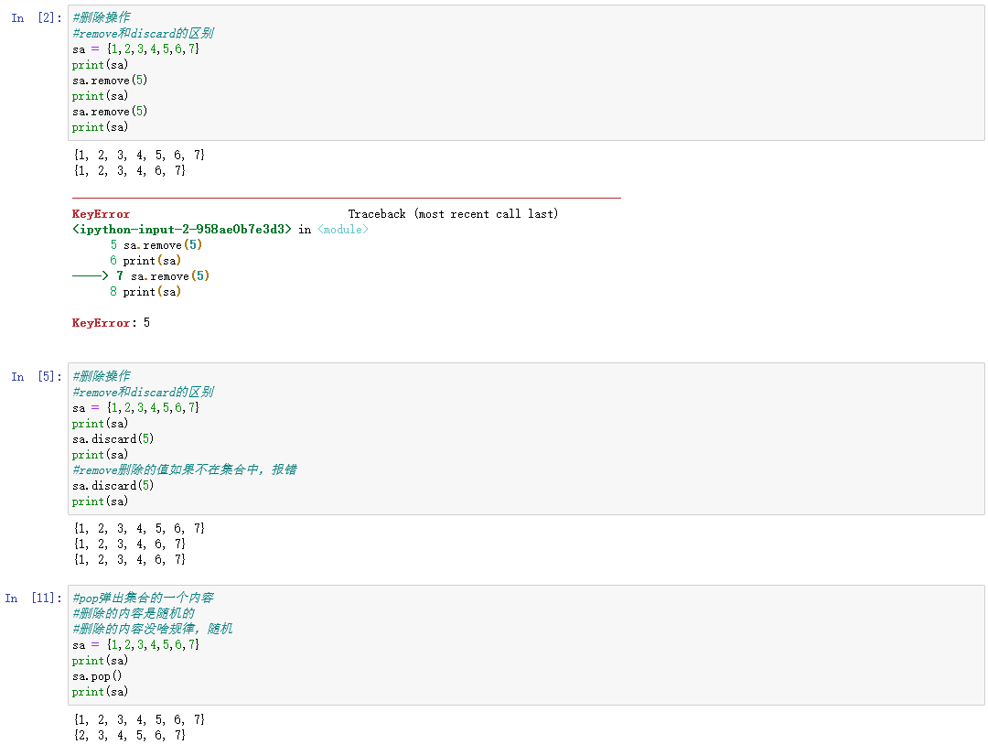This screenshot has width=988, height=755.
Task: Click the 'sa.pop()' code line
Action: (x=97, y=675)
